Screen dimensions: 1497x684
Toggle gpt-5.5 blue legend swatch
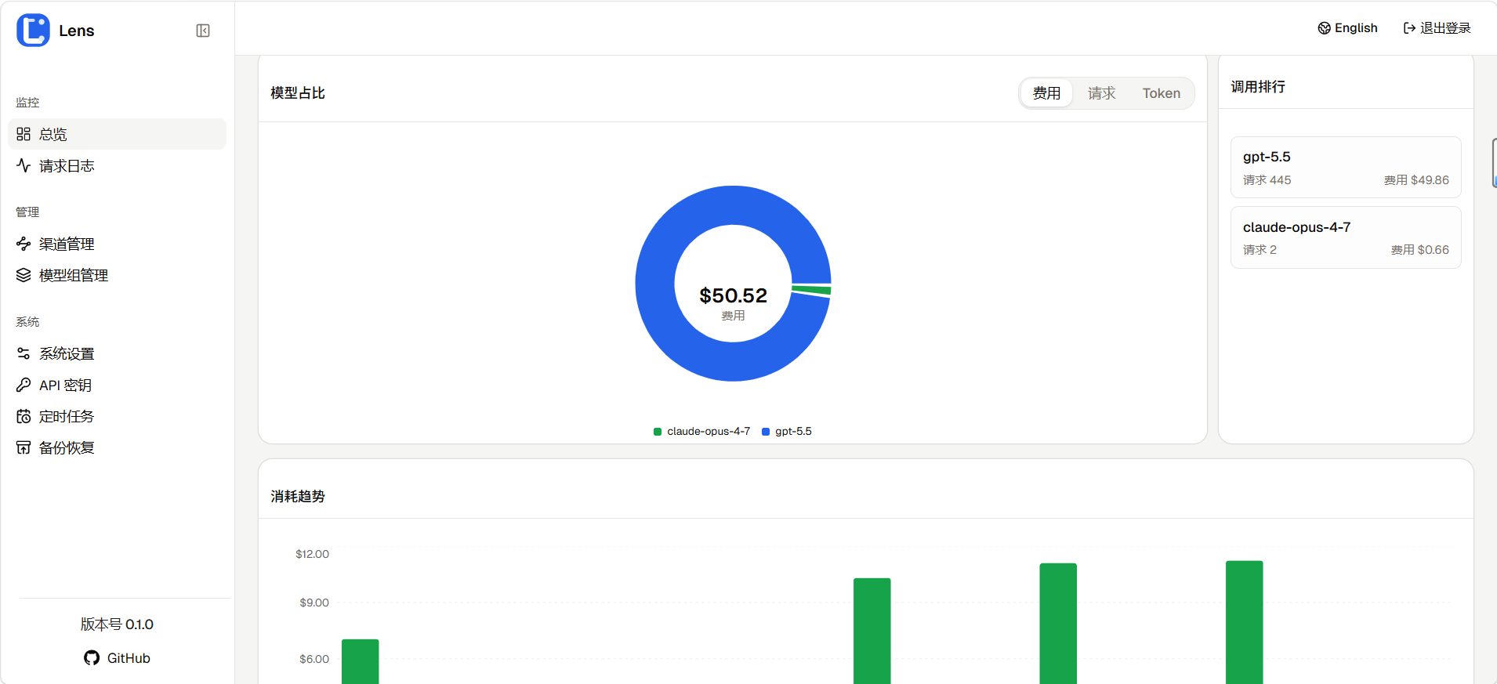[766, 432]
